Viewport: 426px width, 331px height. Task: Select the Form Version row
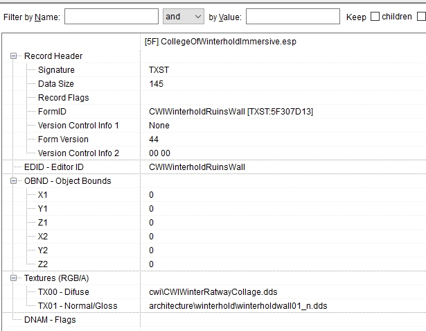63,139
